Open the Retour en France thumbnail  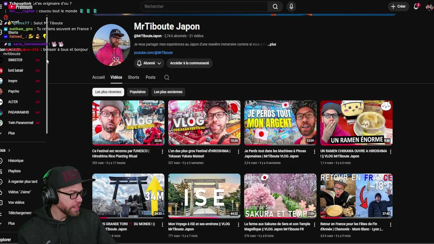click(356, 196)
